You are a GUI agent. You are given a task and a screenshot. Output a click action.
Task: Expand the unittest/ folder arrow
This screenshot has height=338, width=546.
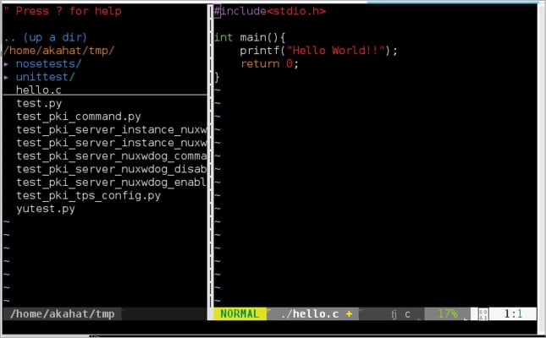[x=6, y=77]
